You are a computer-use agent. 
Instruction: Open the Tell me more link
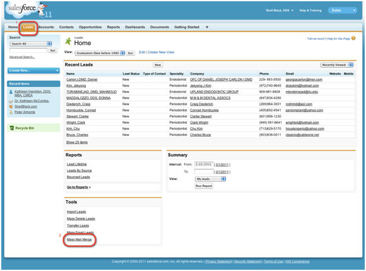[x=316, y=39]
